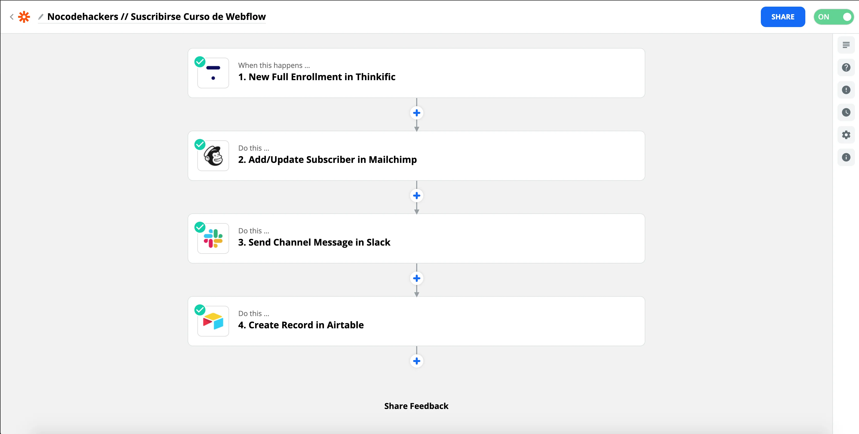This screenshot has height=434, width=859.
Task: Turn off the Zap ON toggle
Action: pyautogui.click(x=833, y=17)
